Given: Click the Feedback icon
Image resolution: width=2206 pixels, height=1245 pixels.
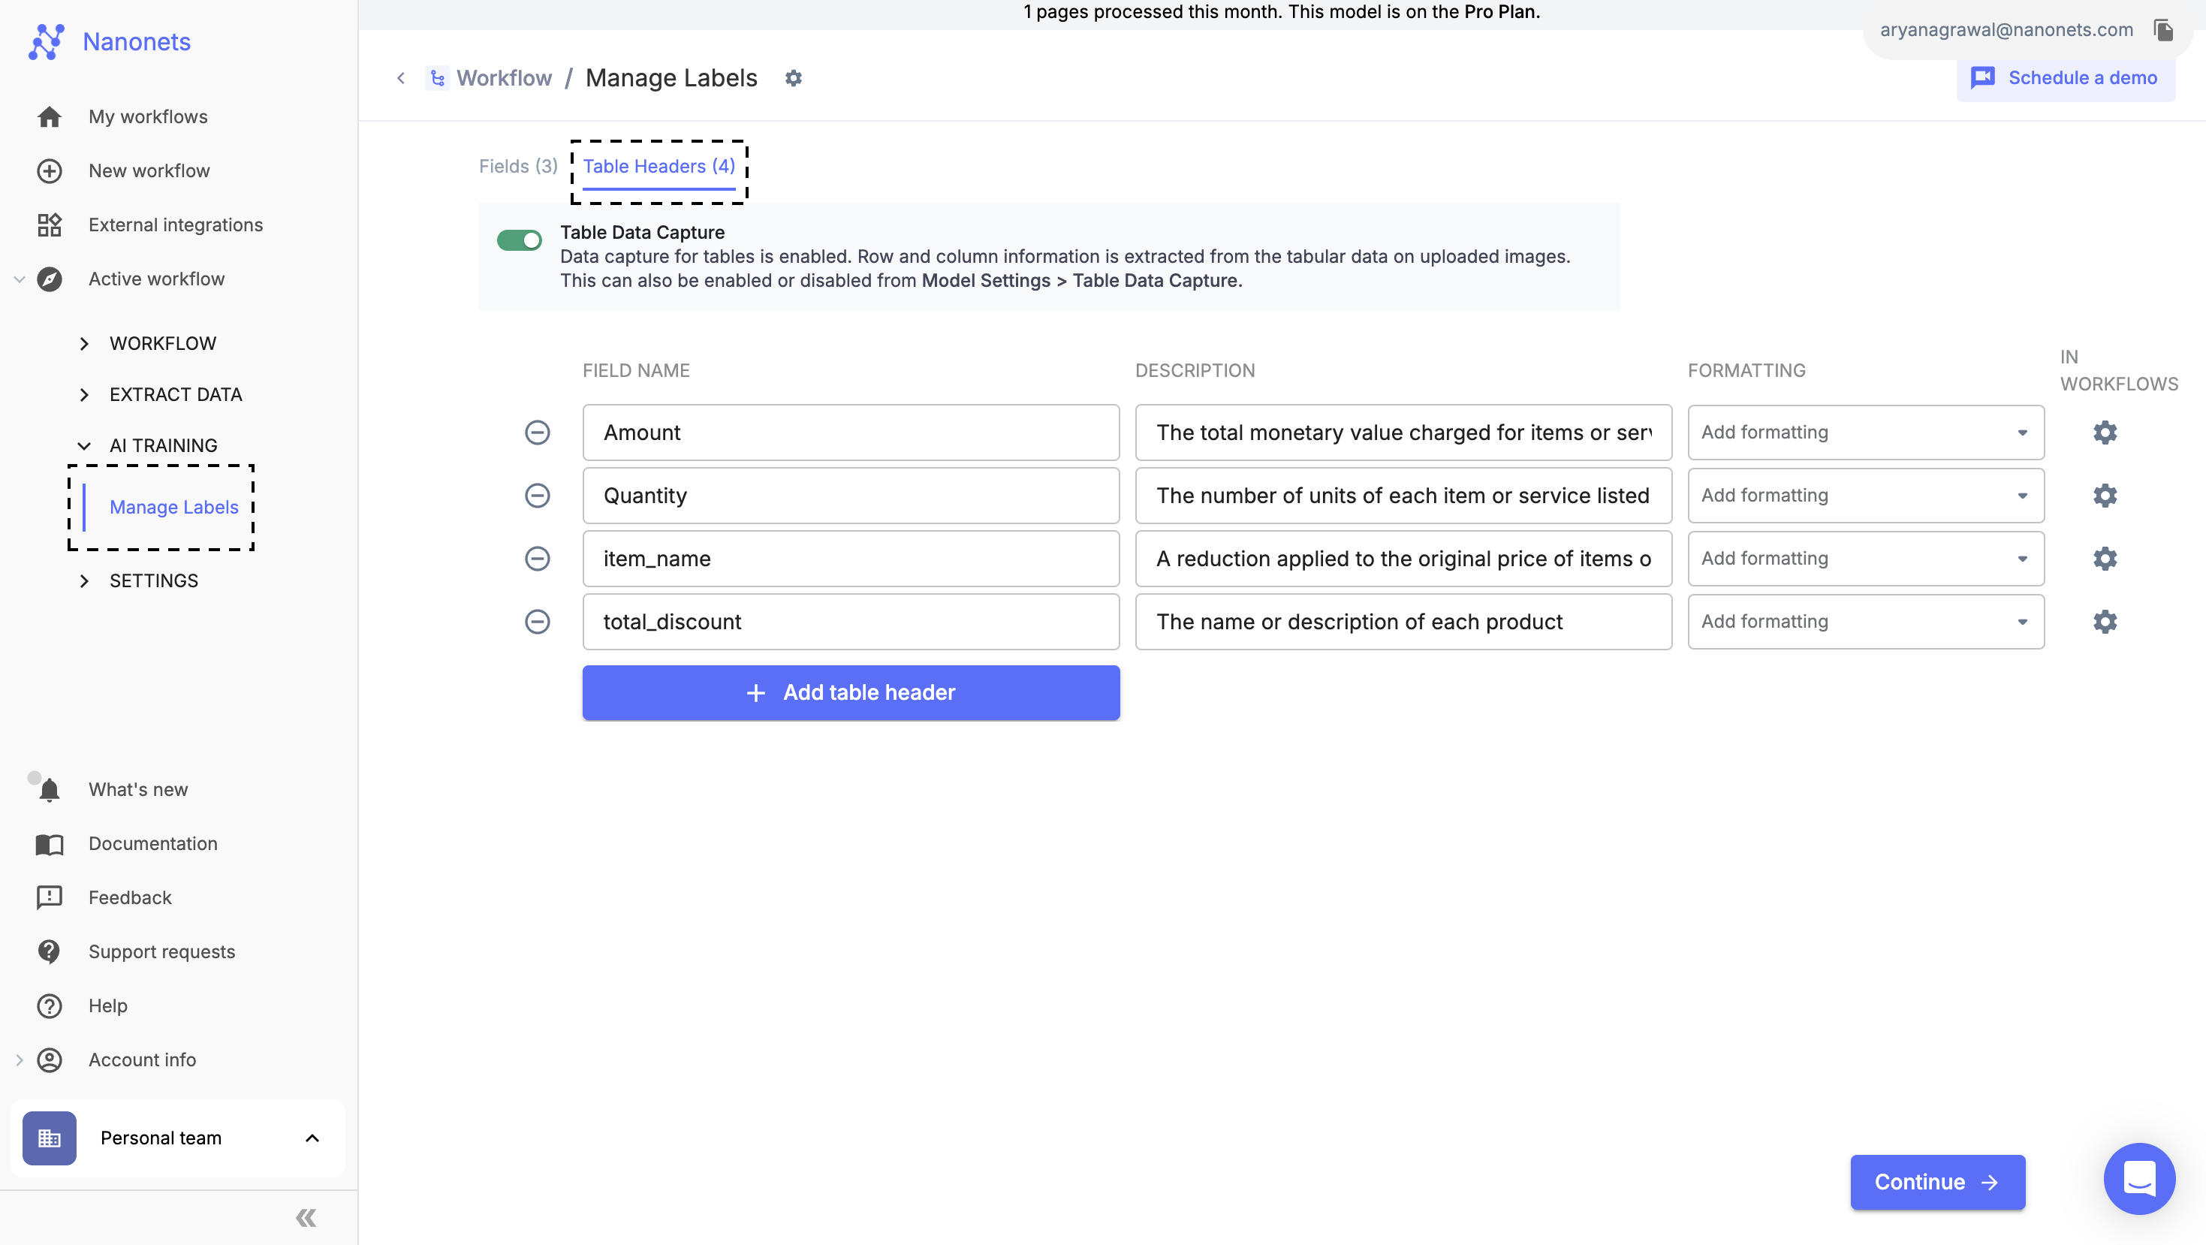Looking at the screenshot, I should [49, 898].
